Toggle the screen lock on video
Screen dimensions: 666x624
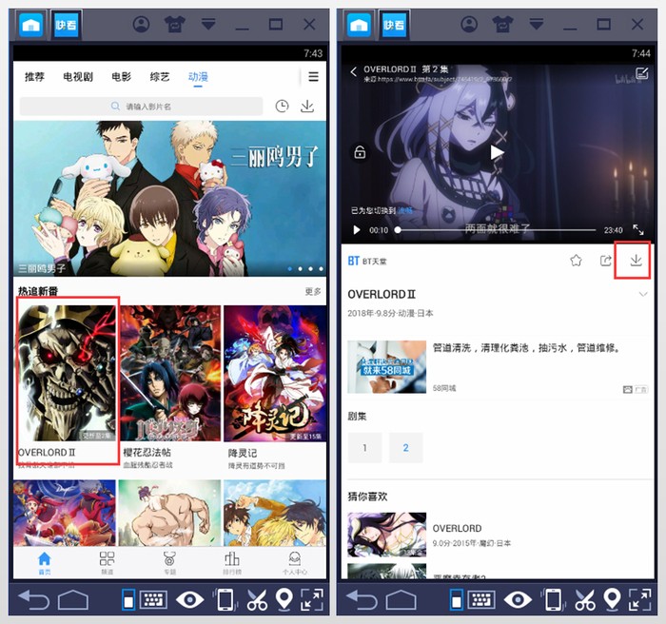point(360,152)
